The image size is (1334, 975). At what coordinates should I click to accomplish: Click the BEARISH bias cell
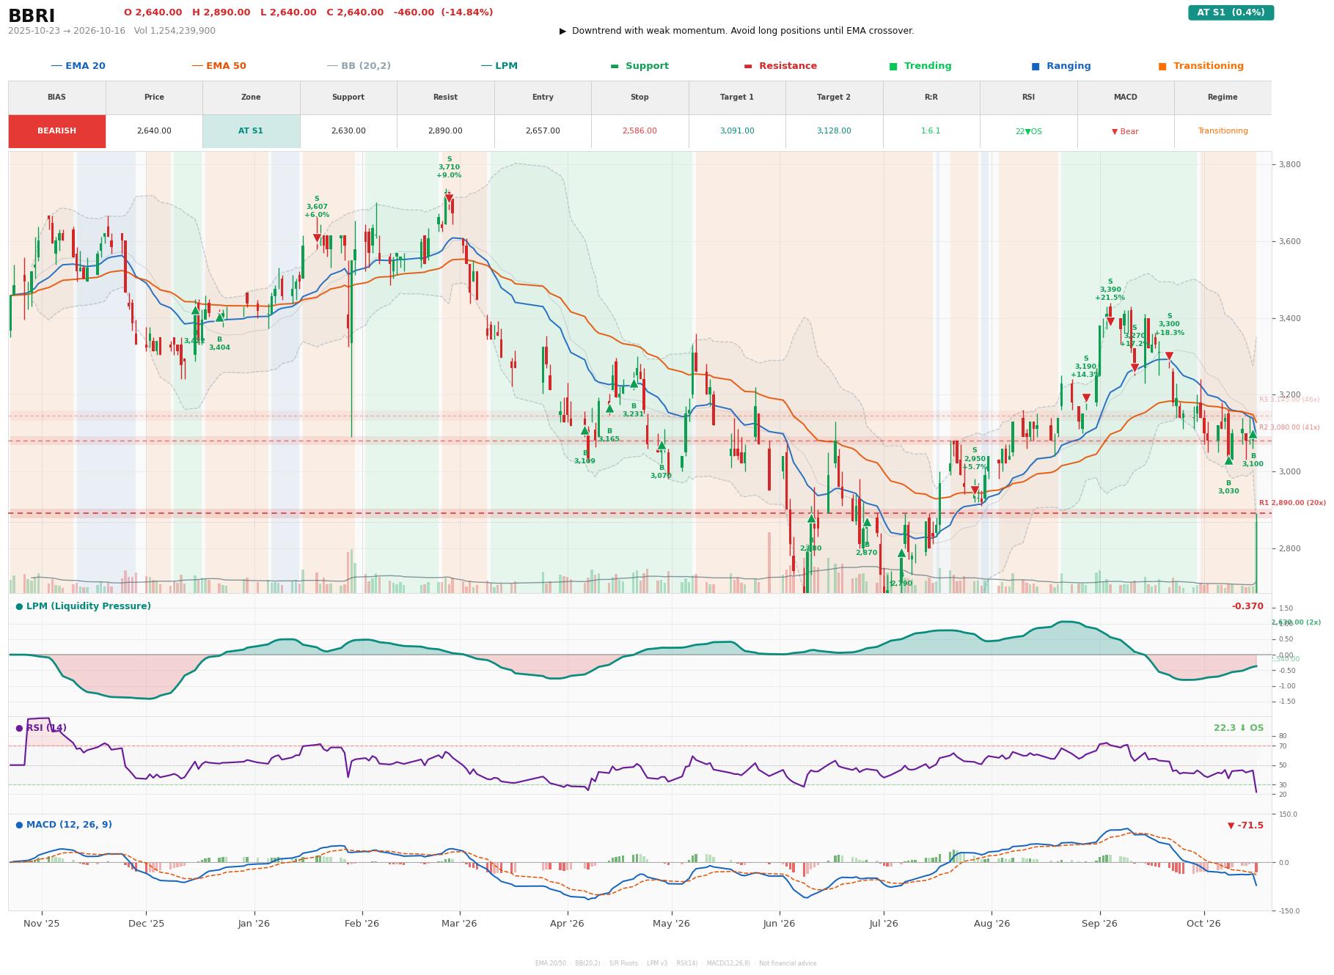pyautogui.click(x=56, y=131)
